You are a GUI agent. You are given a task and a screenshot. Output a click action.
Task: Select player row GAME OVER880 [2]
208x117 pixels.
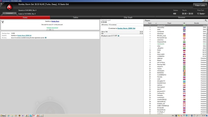[x=175, y=106]
